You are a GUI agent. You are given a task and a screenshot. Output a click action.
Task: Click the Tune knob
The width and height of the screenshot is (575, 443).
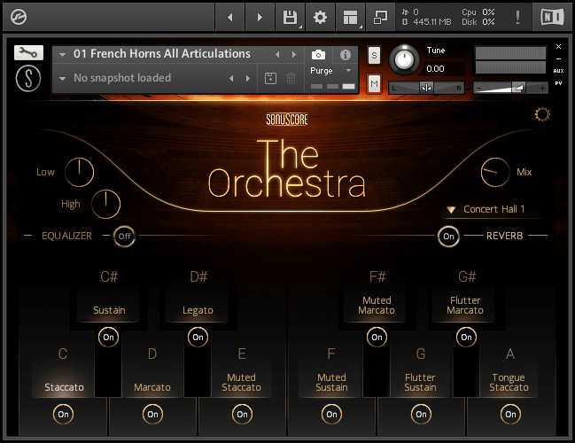[x=404, y=59]
